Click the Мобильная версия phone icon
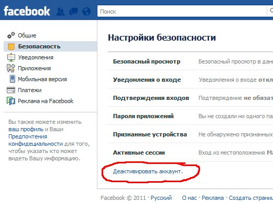 tap(12, 79)
